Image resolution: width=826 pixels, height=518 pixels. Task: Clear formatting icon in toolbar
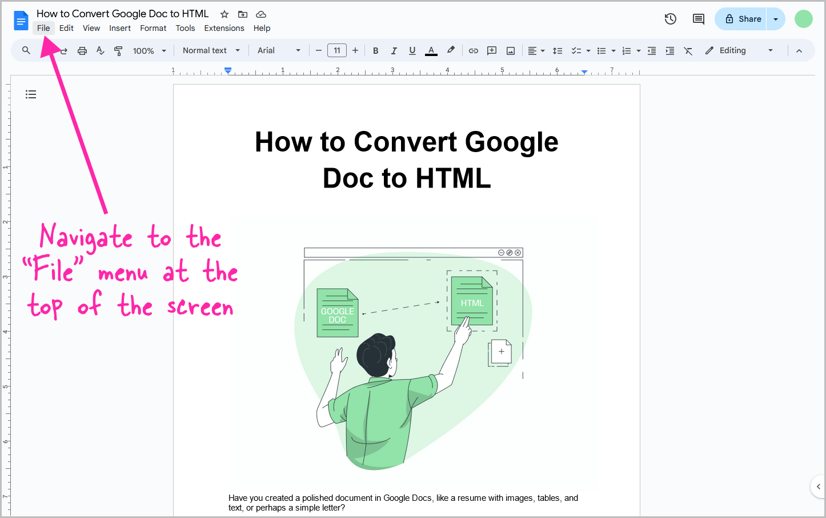(688, 51)
